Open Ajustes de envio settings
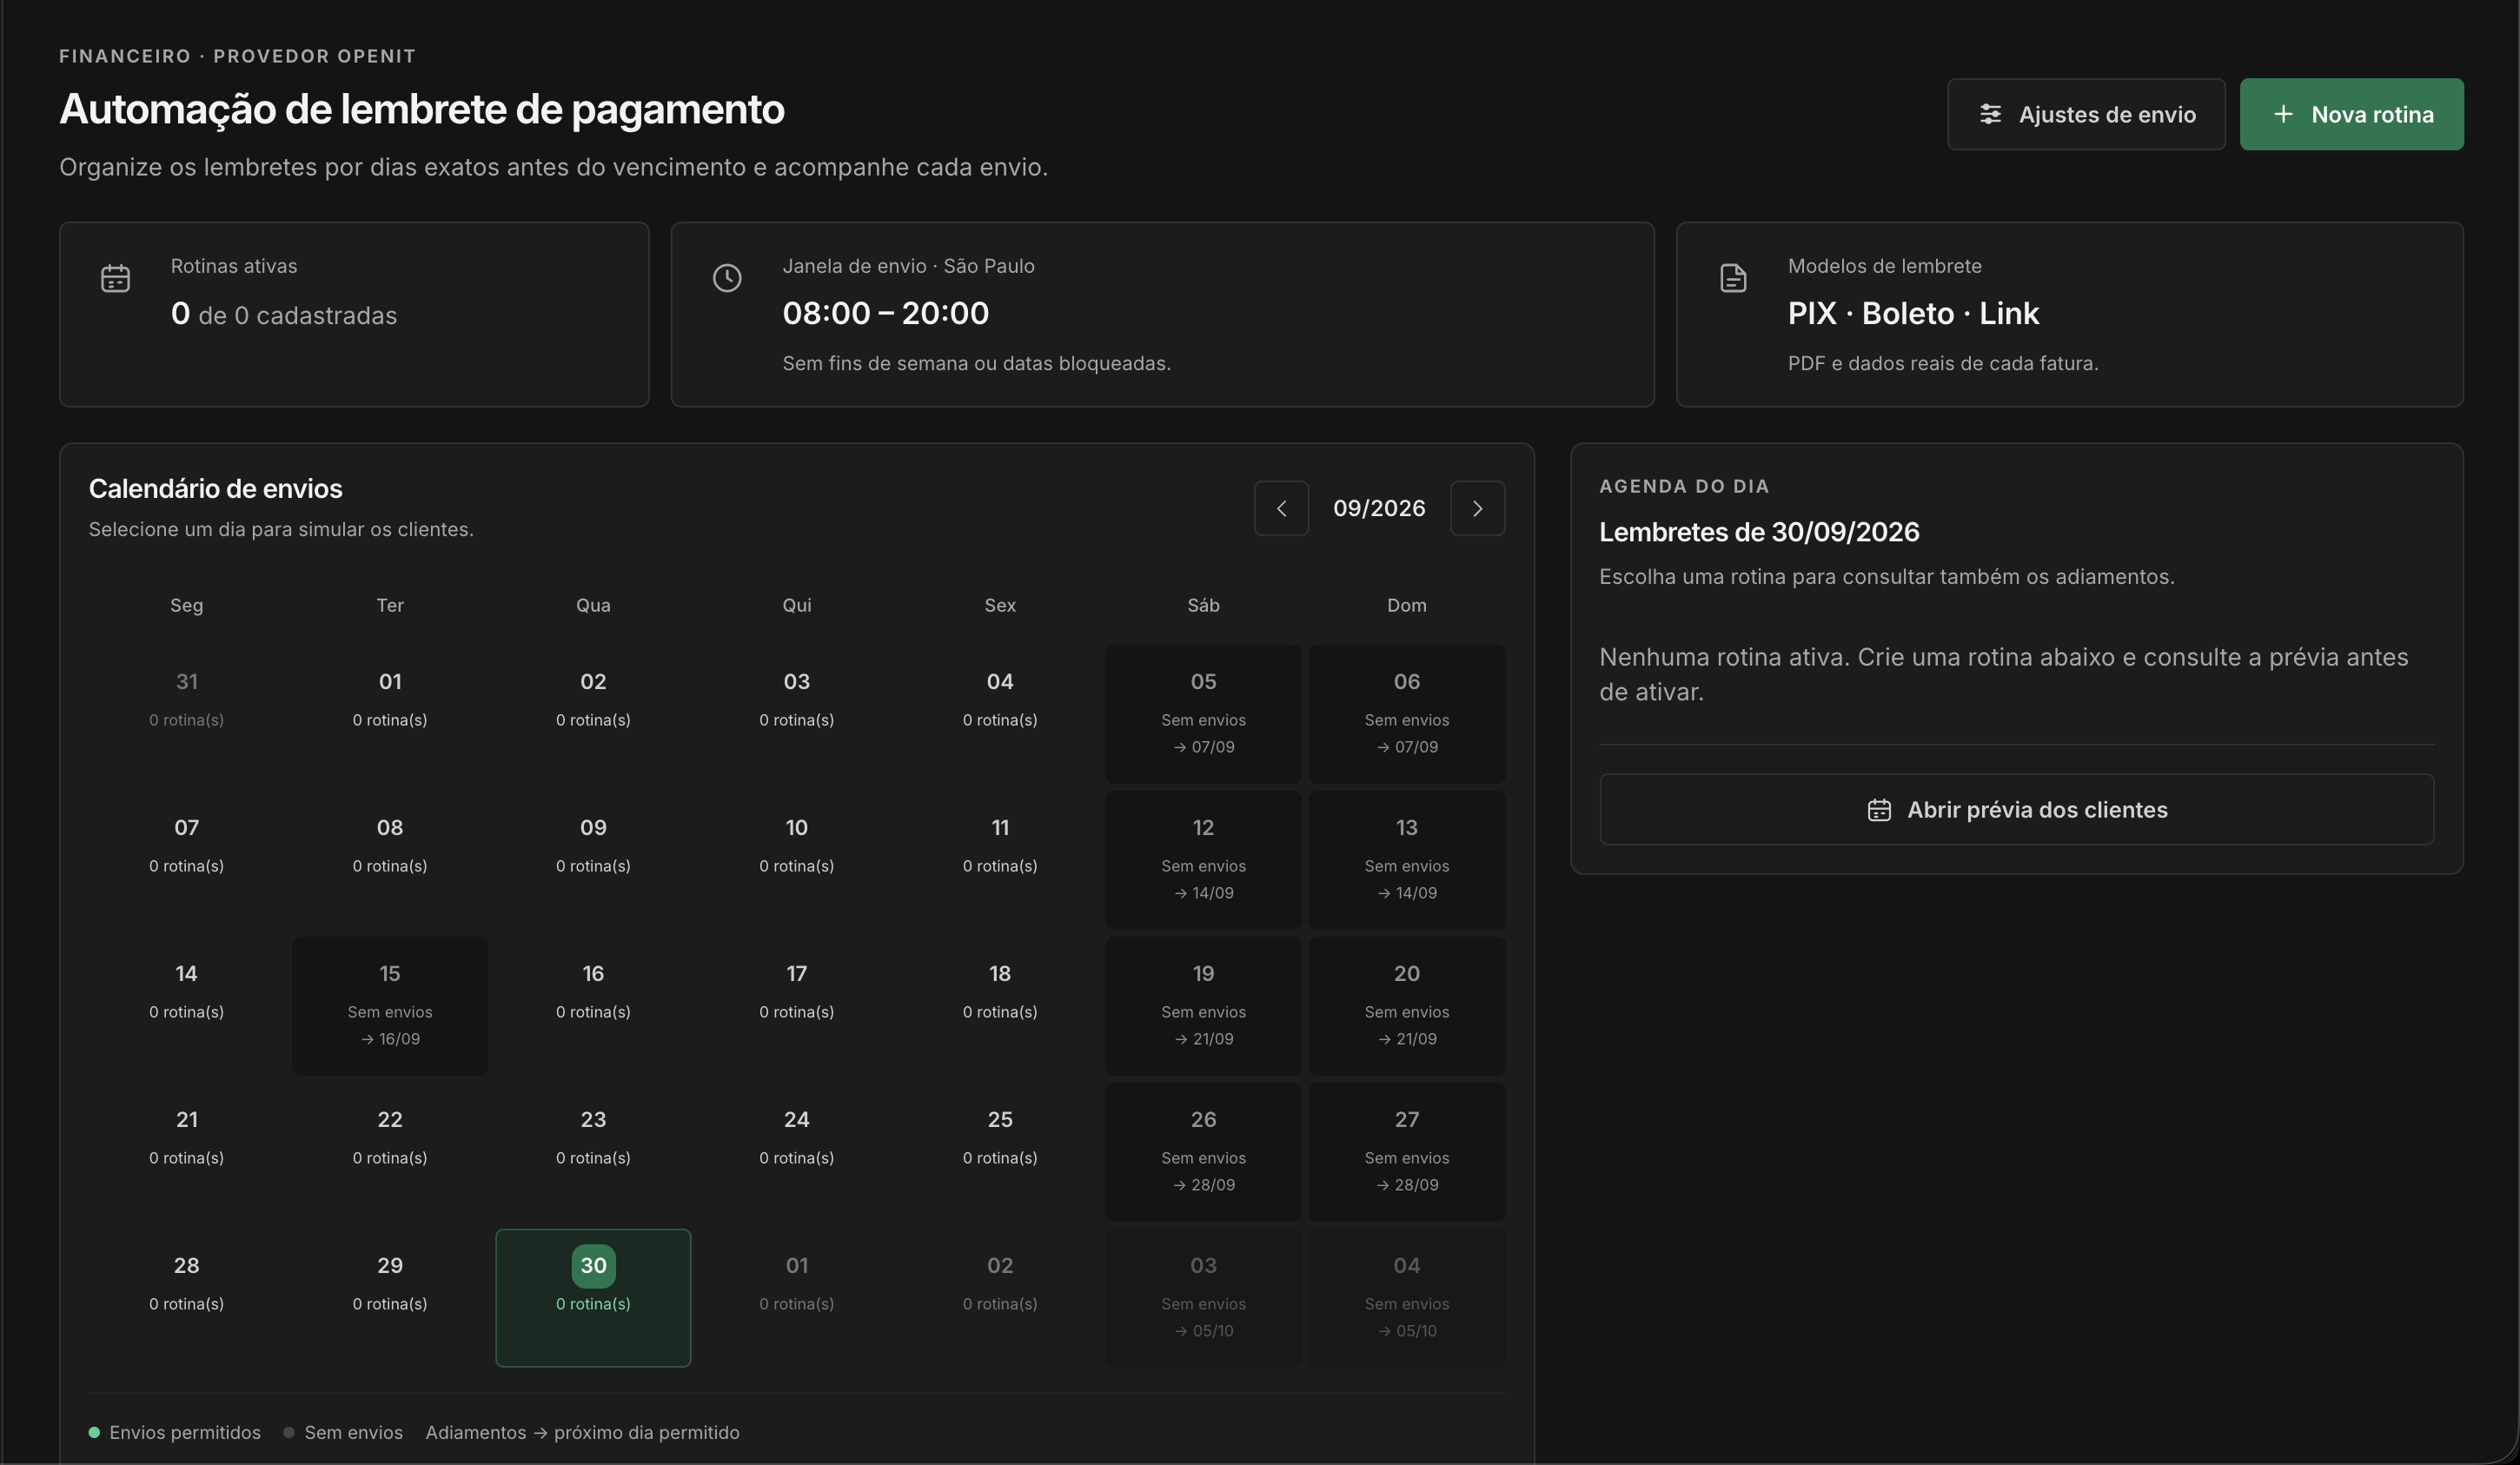 (2086, 114)
